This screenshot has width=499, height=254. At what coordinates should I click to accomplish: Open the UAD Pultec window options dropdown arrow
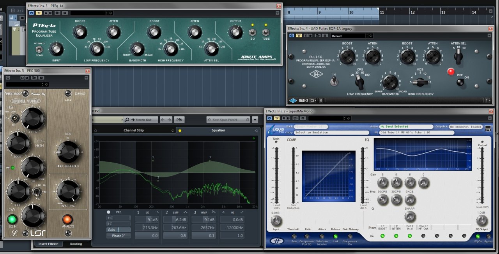pos(489,36)
